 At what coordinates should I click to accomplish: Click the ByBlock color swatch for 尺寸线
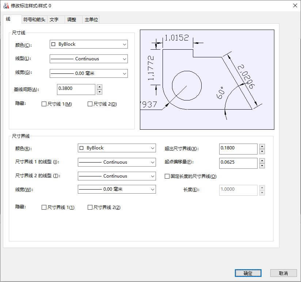coord(53,44)
